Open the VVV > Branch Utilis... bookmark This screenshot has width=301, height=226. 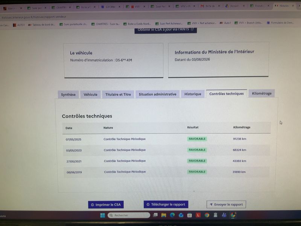[248, 23]
